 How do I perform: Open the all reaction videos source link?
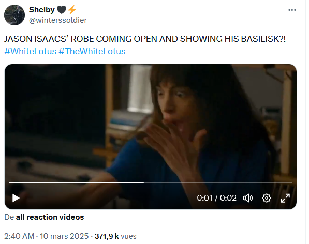coord(50,217)
